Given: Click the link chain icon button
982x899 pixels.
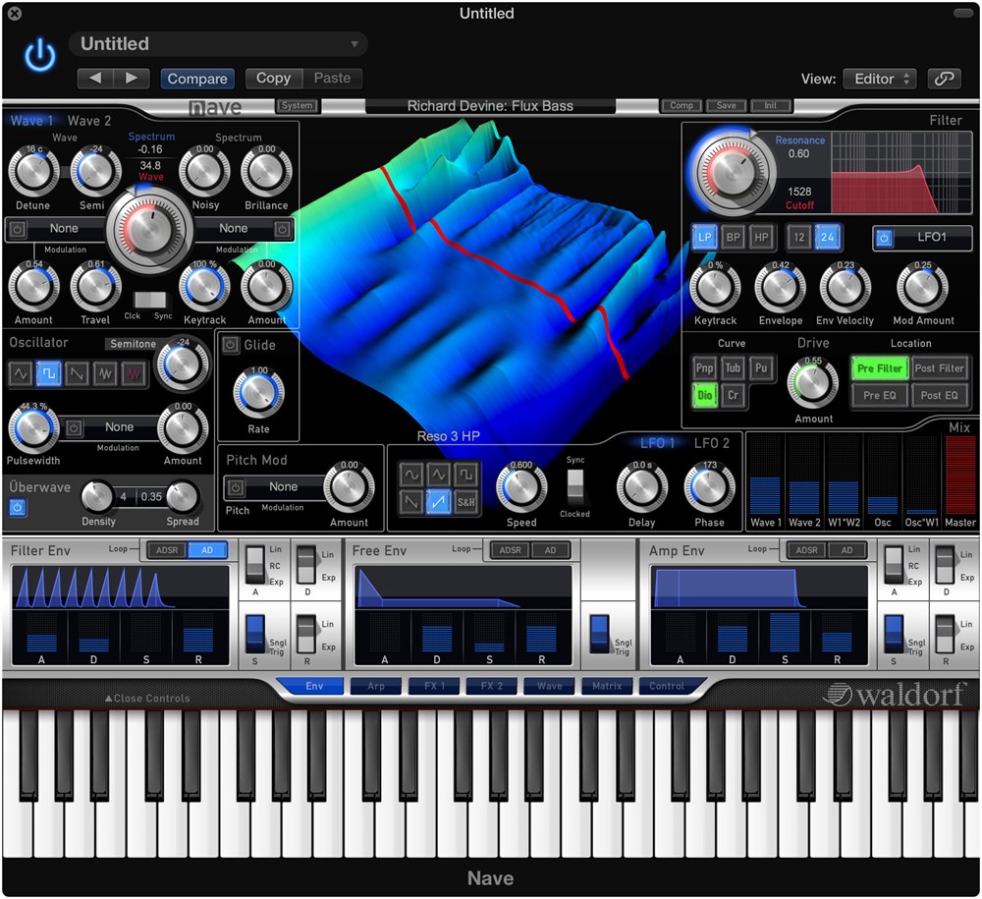Looking at the screenshot, I should coord(944,79).
